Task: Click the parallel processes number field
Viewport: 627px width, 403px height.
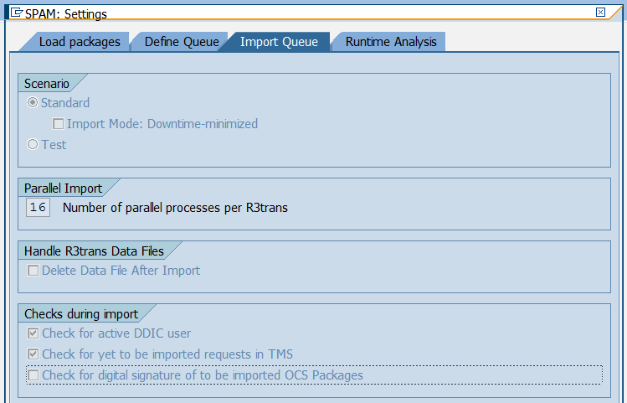Action: tap(38, 208)
